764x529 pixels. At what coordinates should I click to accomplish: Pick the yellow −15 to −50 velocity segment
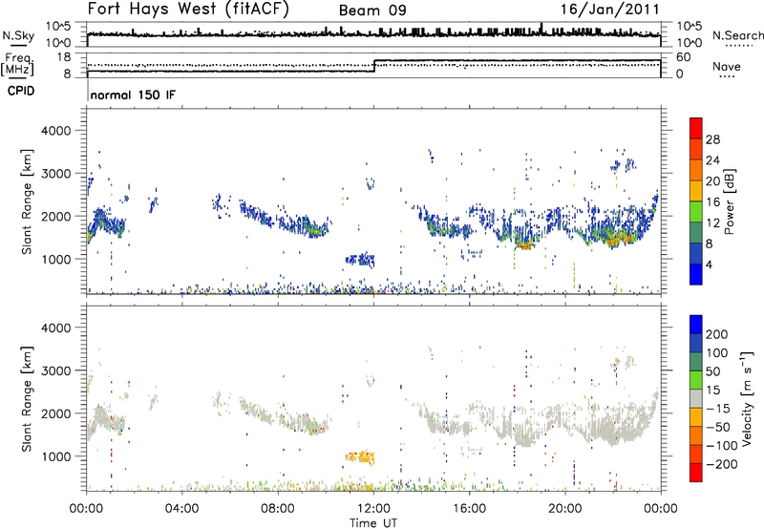click(696, 417)
